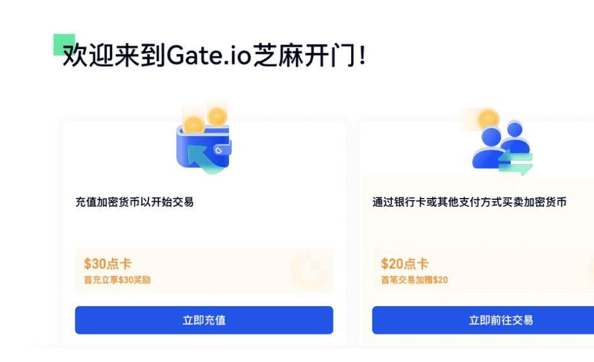Click the green swap arrows on the users icon
The image size is (594, 362).
click(516, 162)
